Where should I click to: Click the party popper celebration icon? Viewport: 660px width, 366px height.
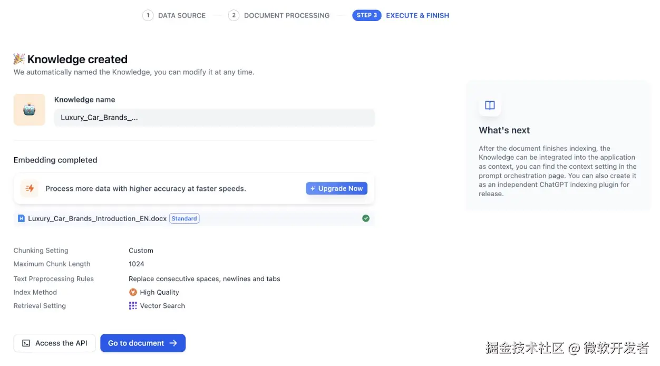click(19, 59)
